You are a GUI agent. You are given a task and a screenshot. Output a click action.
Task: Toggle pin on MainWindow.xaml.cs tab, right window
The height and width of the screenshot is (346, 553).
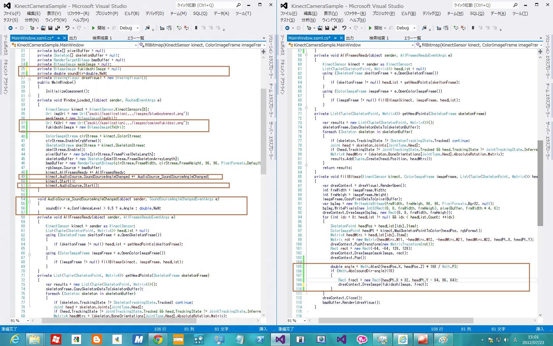(335, 38)
